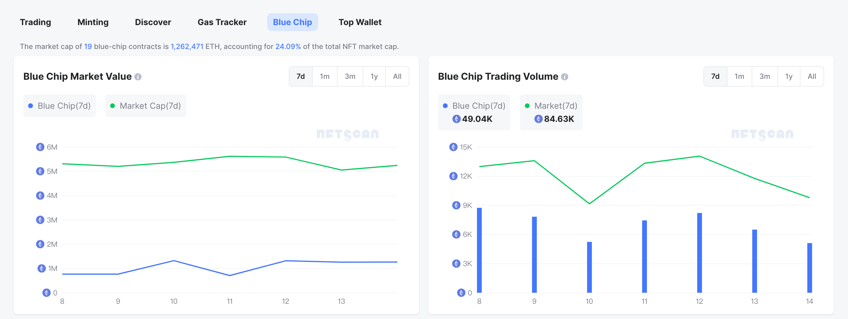This screenshot has height=319, width=848.
Task: Click Ethereum icon next to 84.63K value
Action: 538,119
